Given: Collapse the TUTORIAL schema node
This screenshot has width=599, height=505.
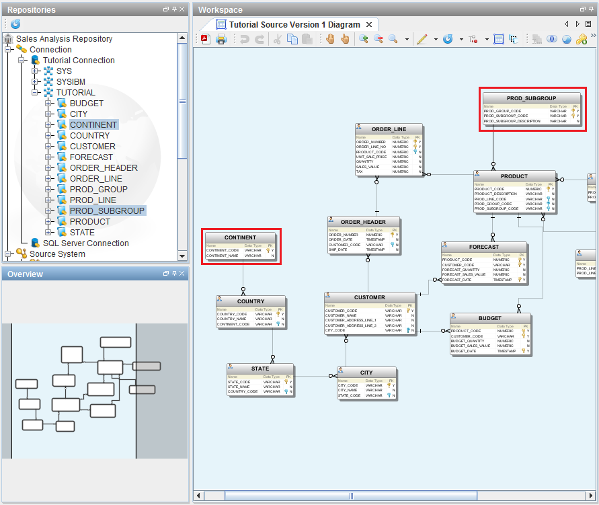Looking at the screenshot, I should point(36,93).
